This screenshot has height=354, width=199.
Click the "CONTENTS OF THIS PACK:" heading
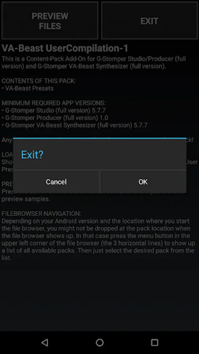39,81
